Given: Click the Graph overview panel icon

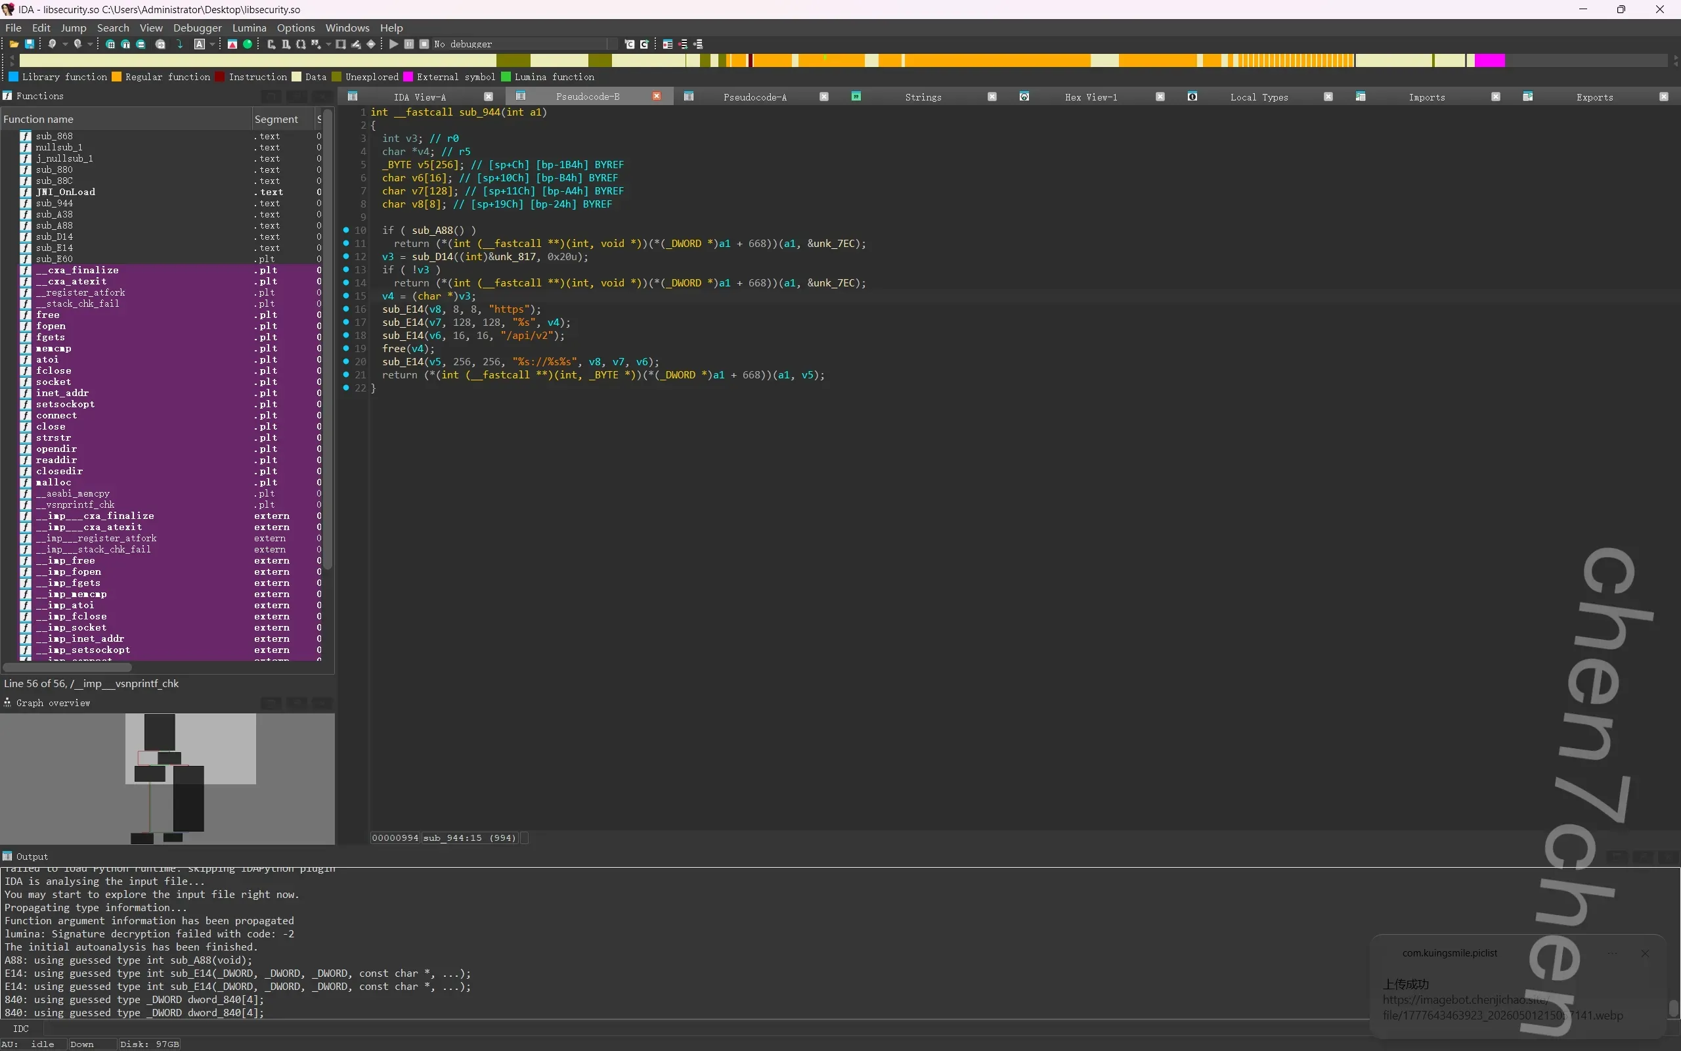Looking at the screenshot, I should pyautogui.click(x=8, y=703).
